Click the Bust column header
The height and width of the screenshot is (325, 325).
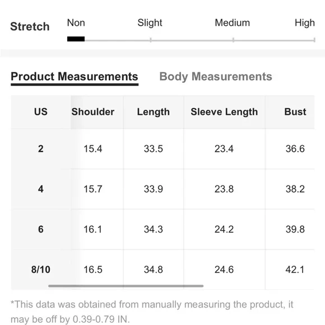(295, 112)
